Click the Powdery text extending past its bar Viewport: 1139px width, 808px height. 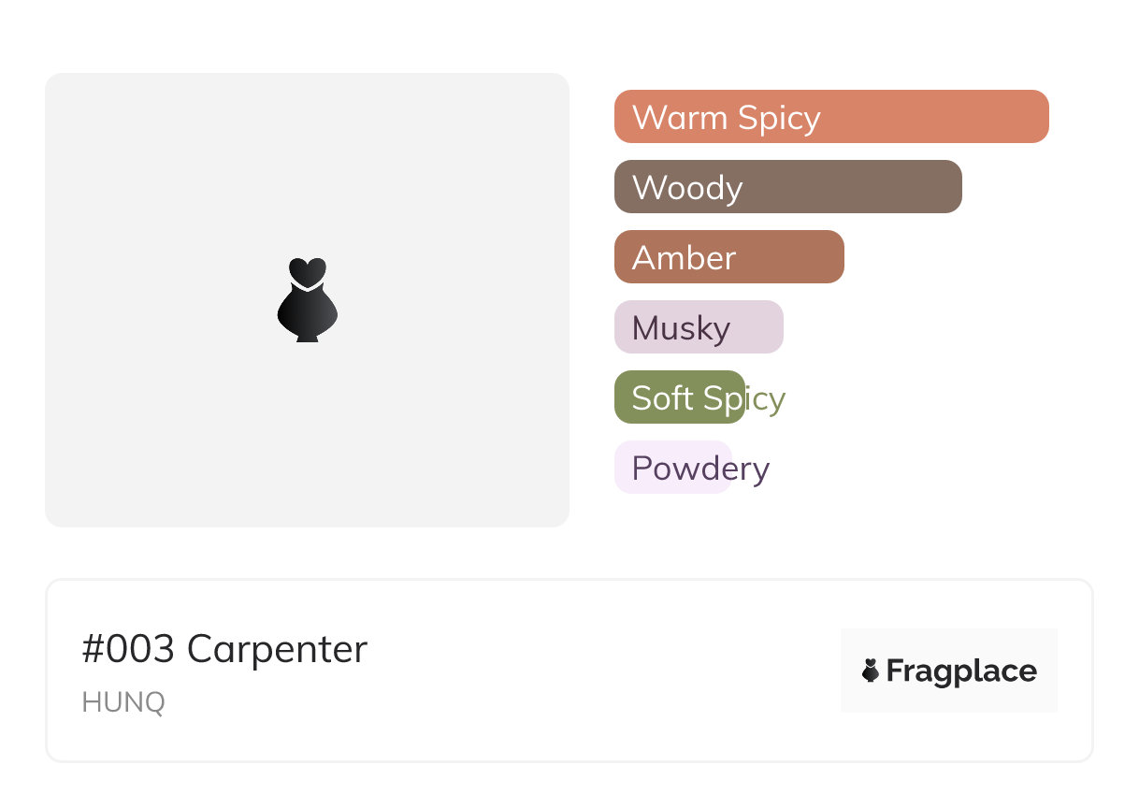tap(752, 469)
